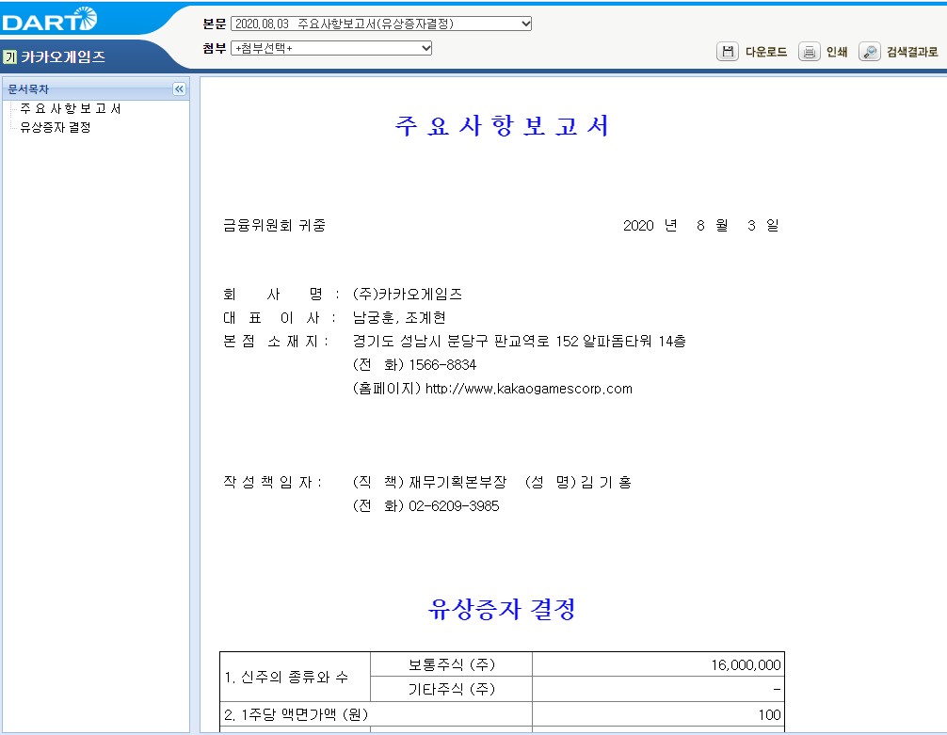Click the homepage URL kakaogamescorp.com

pos(528,389)
